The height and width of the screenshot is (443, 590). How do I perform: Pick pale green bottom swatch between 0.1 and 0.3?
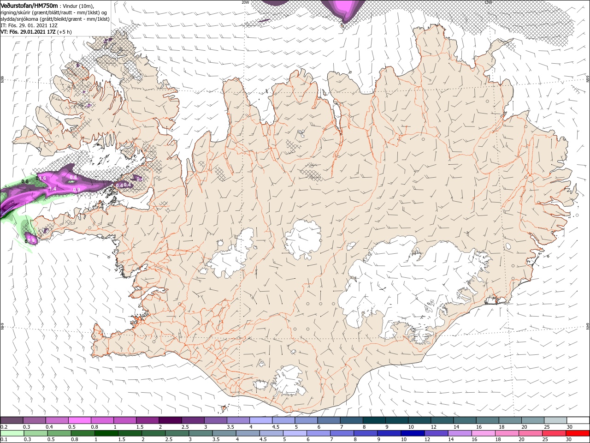[x=12, y=433]
